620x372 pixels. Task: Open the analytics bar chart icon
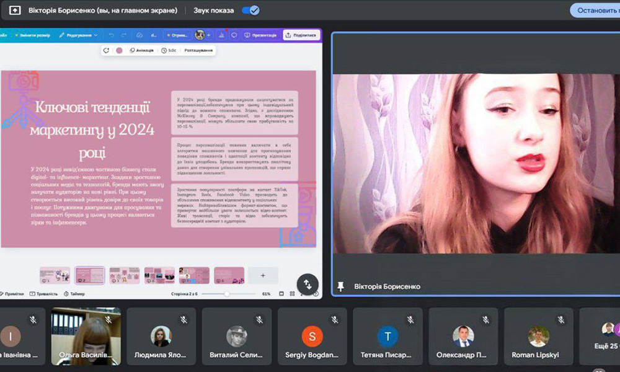(221, 35)
